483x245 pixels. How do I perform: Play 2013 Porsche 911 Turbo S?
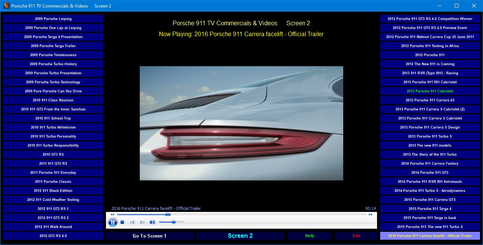430,136
